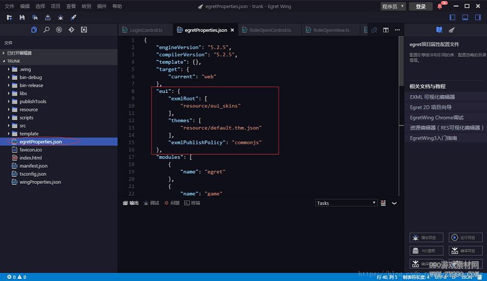
Task: Open the 编辑 menu
Action: click(25, 6)
